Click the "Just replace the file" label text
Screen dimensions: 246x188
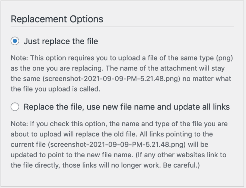61,41
